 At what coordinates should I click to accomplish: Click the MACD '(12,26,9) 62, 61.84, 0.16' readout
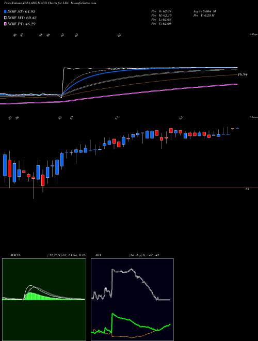[66, 255]
